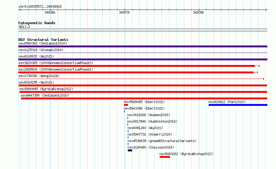Screen dimensions: 276x169
Task: Select the nsv6560363 purple variant bar
Action: click(x=143, y=46)
